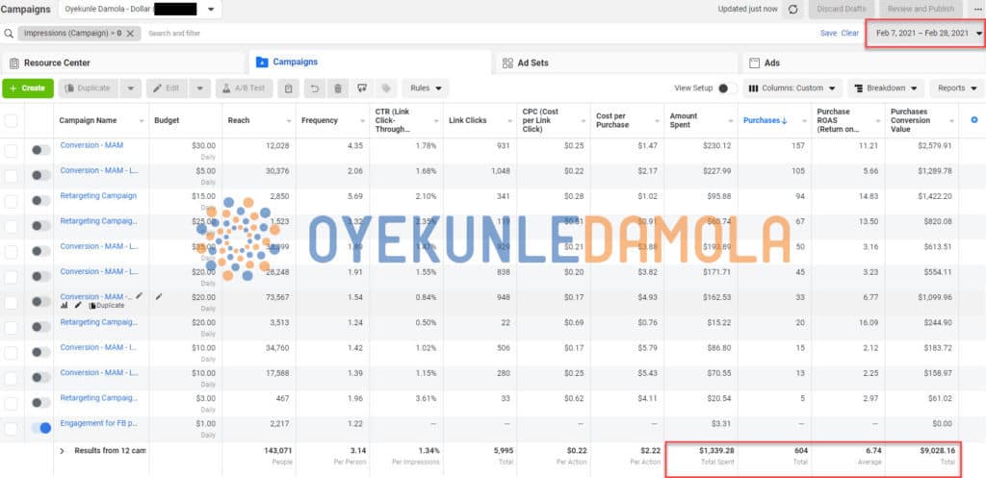Open the ad account selector dropdown

pyautogui.click(x=140, y=10)
